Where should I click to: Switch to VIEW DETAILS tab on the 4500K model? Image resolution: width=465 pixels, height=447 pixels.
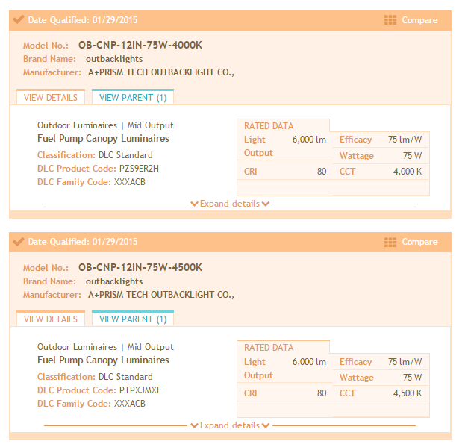point(51,319)
